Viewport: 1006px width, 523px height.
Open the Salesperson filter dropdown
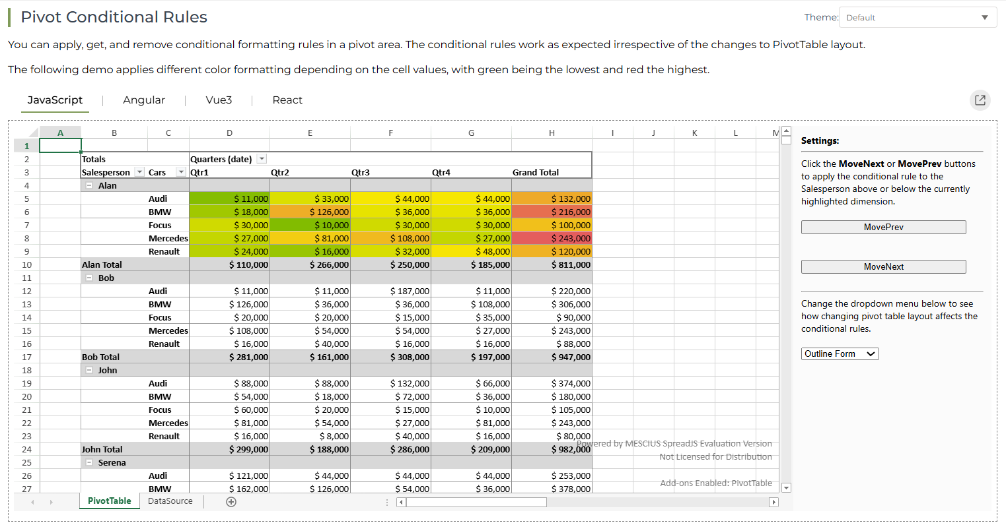139,172
